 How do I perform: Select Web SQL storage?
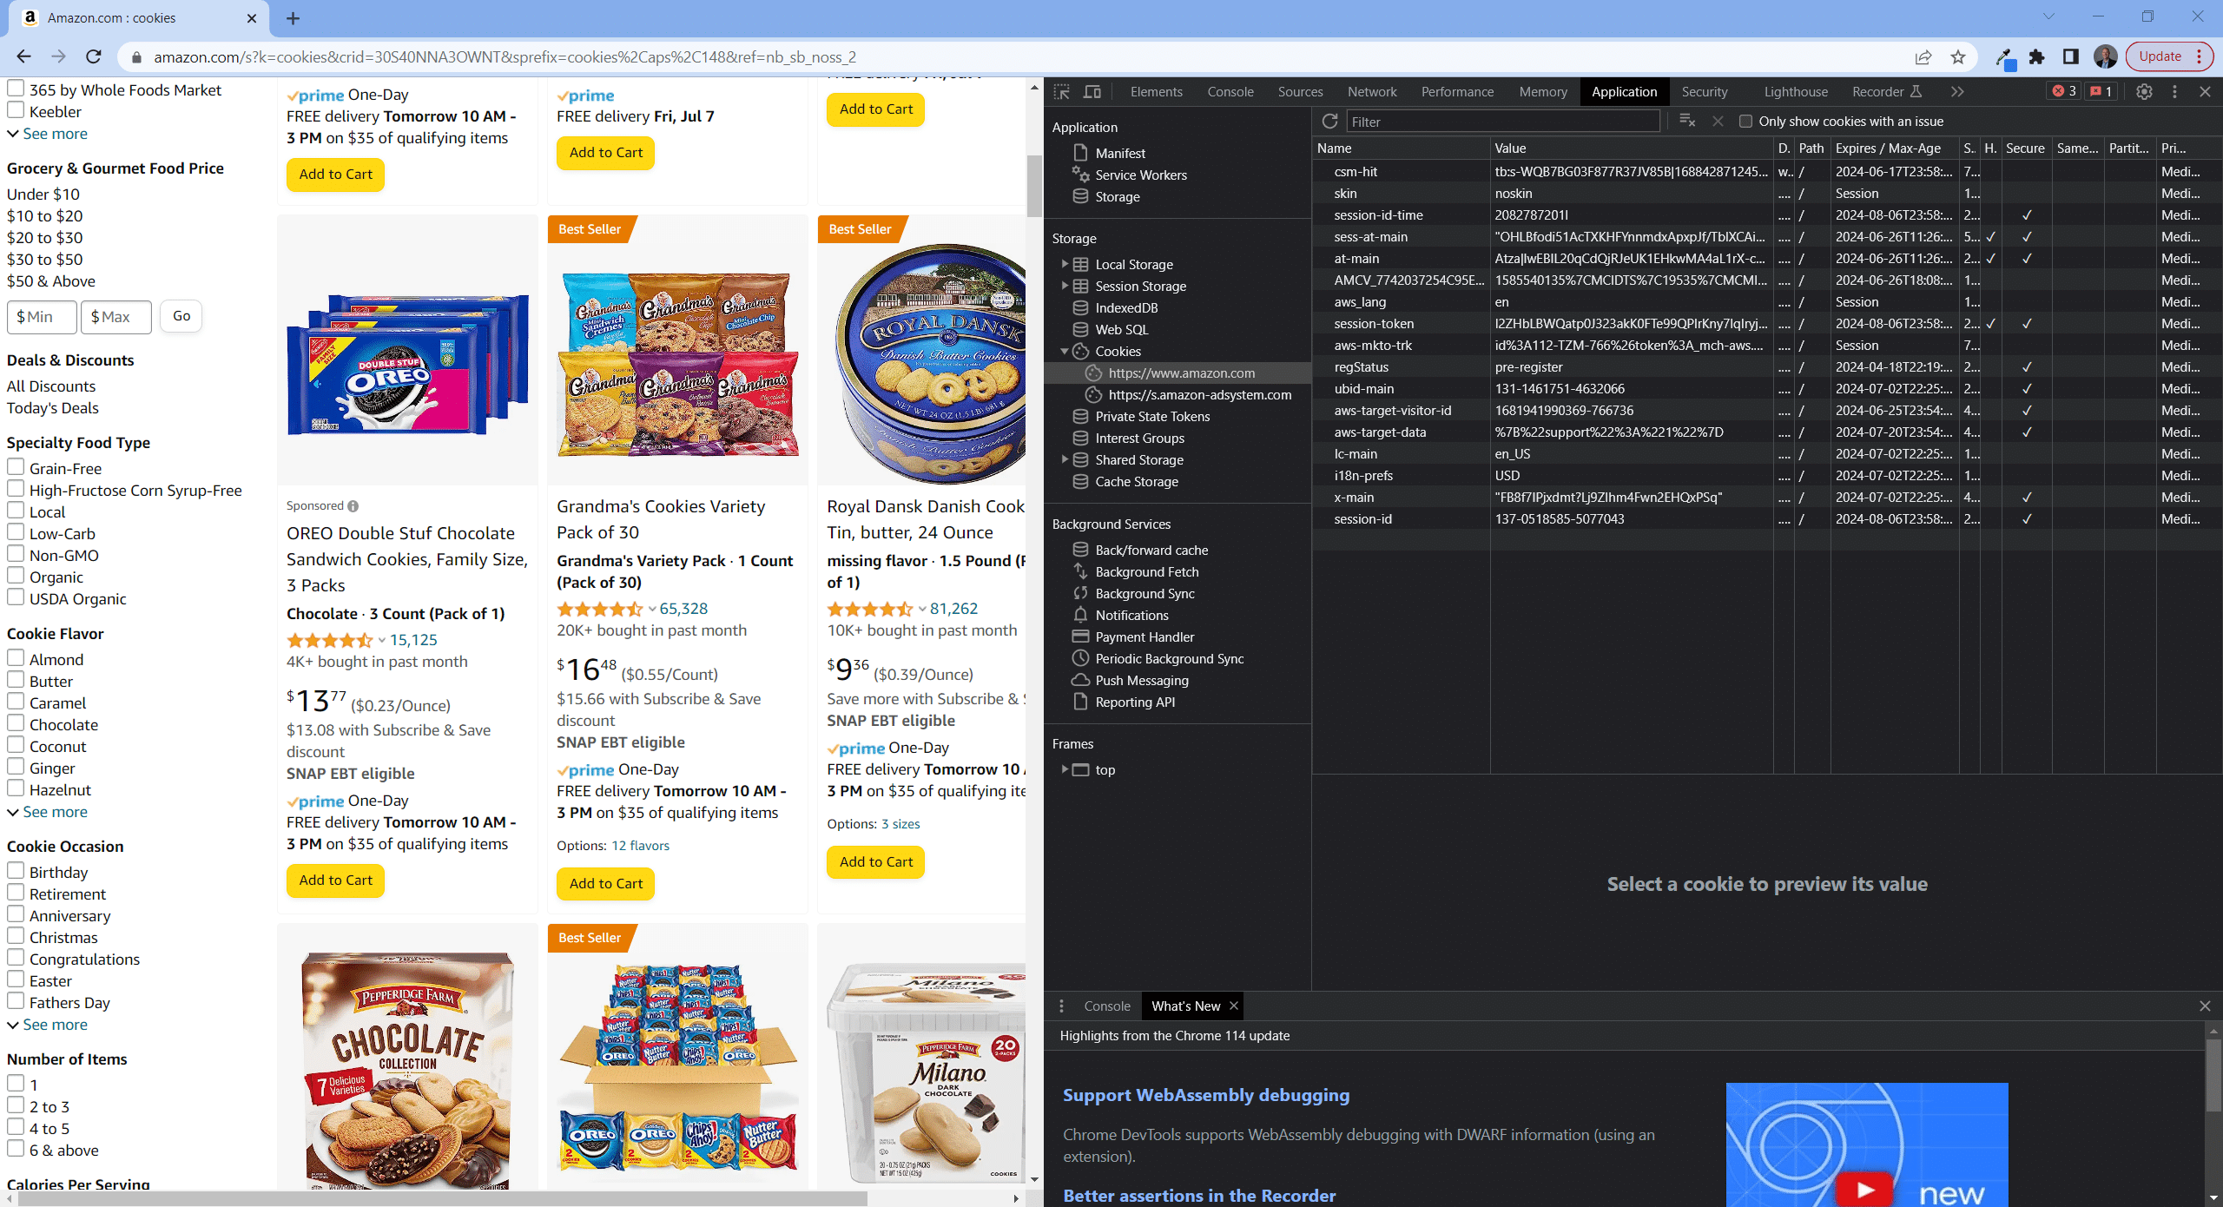pyautogui.click(x=1121, y=329)
